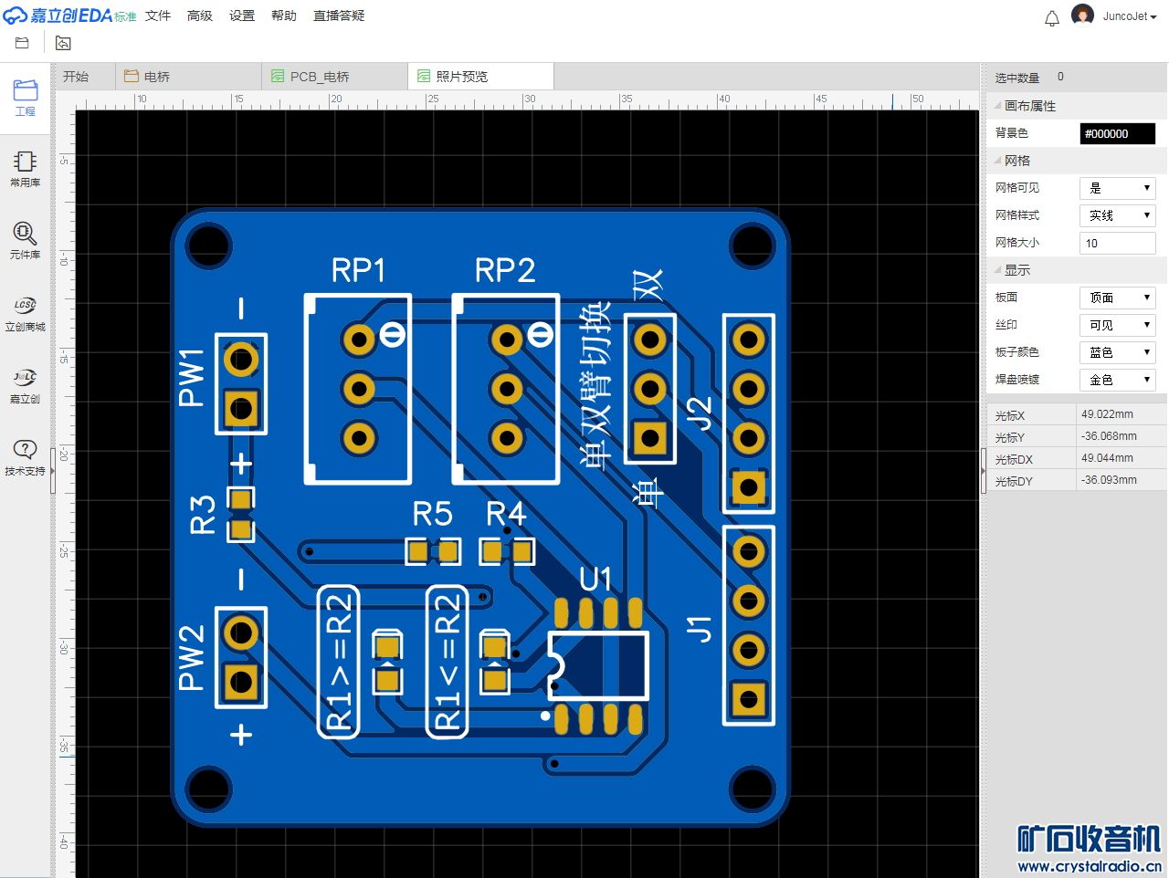Open 技术支持 technical support icon
This screenshot has width=1169, height=878.
[26, 456]
